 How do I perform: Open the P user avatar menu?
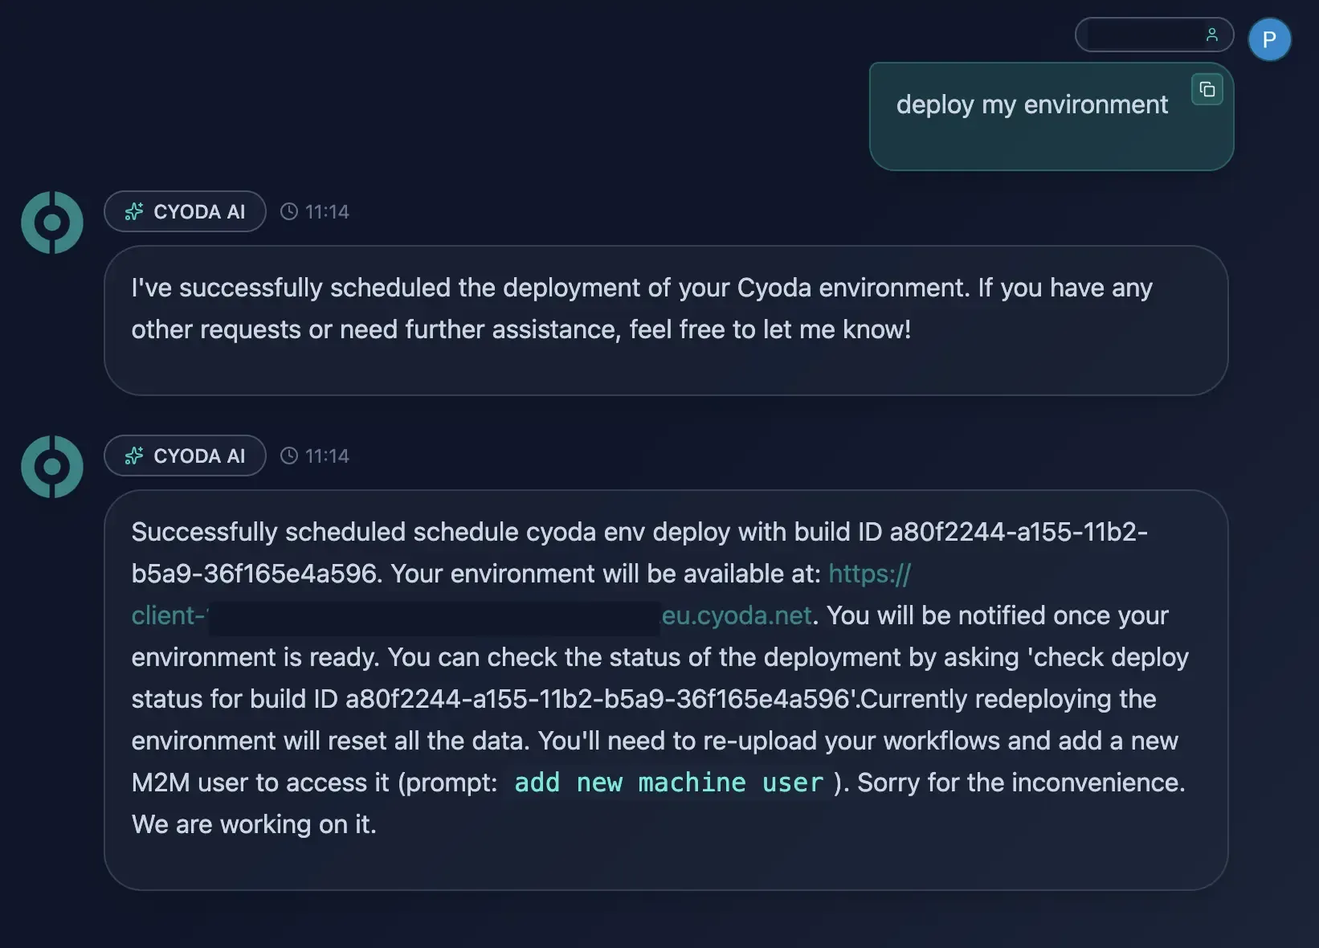tap(1269, 39)
